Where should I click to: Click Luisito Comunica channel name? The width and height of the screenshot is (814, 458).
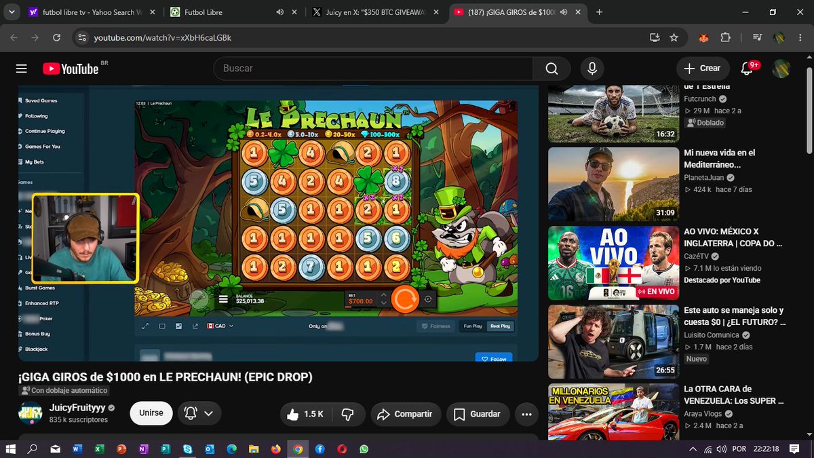tap(712, 335)
